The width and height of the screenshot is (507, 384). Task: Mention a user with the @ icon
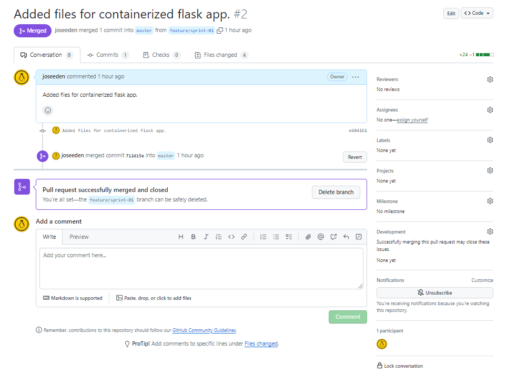pos(321,237)
